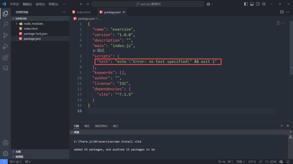Expand the 大纲 outline section
Image resolution: width=293 pixels, height=164 pixels.
pyautogui.click(x=13, y=152)
